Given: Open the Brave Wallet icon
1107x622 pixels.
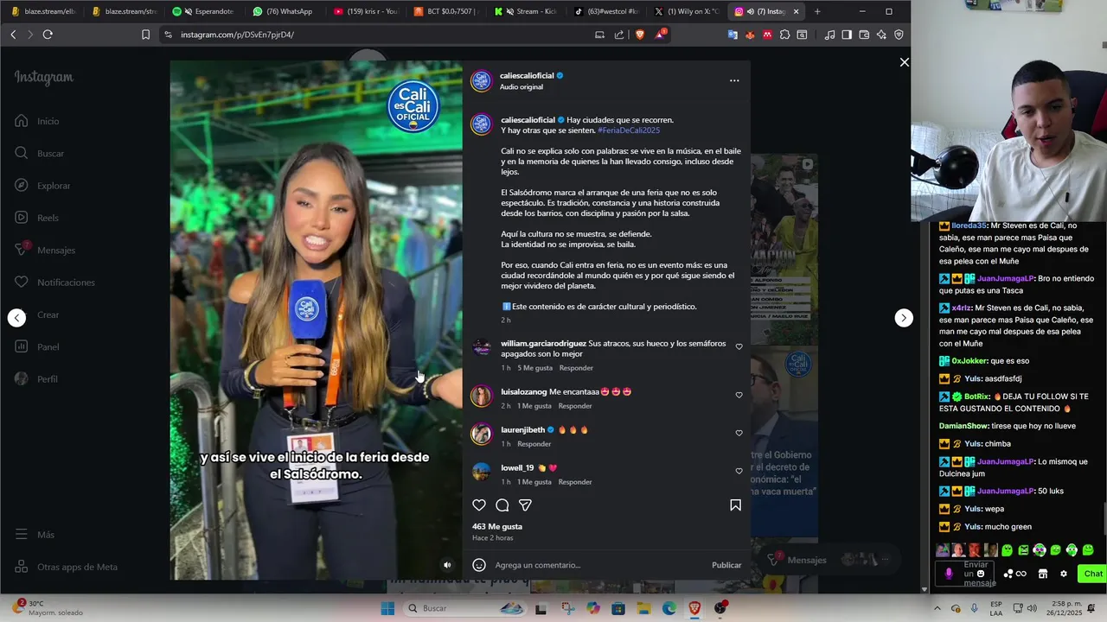Looking at the screenshot, I should [864, 35].
